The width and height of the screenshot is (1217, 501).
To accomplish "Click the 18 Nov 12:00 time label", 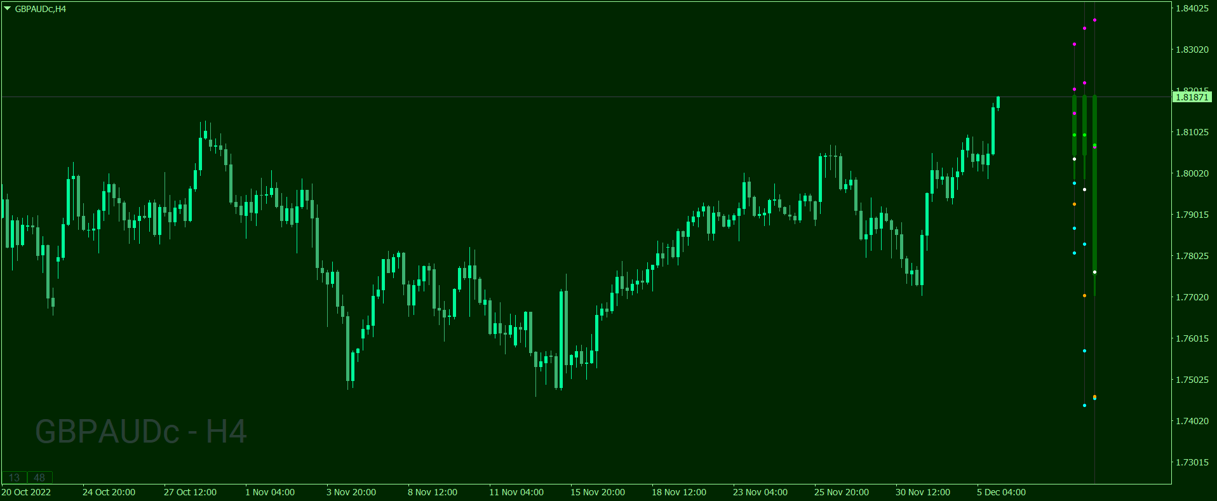I will point(679,492).
